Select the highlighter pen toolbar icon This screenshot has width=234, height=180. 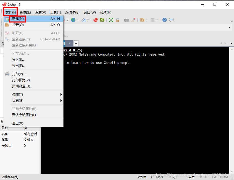134,20
